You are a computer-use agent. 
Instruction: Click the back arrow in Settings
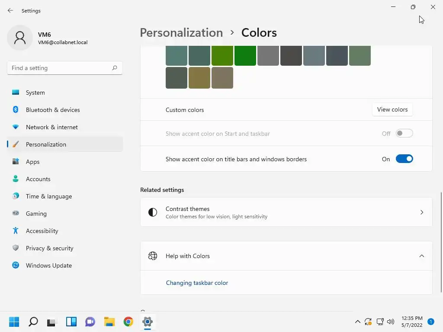click(x=10, y=10)
